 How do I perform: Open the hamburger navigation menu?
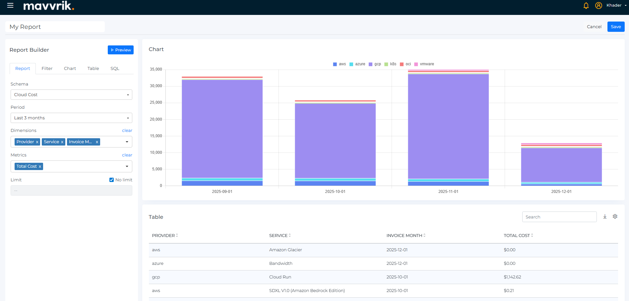[10, 5]
